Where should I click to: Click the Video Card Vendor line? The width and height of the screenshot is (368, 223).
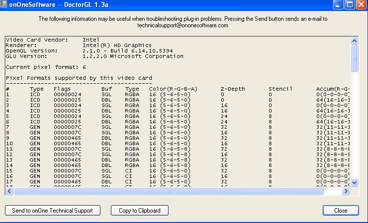[52, 40]
